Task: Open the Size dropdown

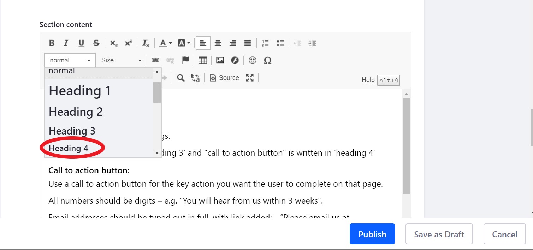Action: click(121, 60)
